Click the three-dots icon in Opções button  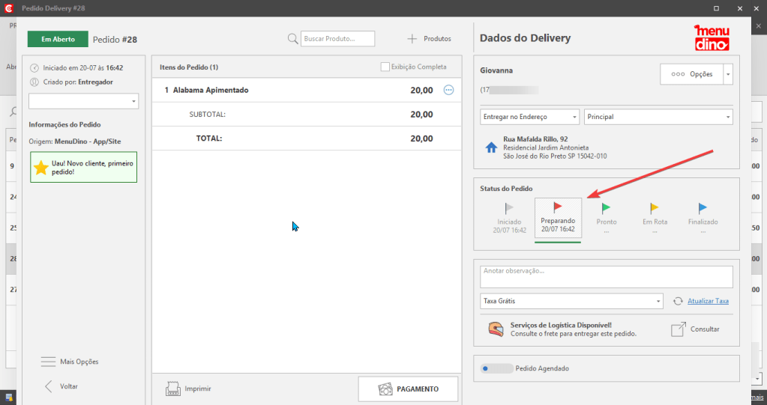coord(678,74)
